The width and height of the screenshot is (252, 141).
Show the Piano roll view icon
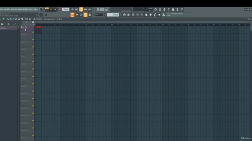tap(129, 15)
